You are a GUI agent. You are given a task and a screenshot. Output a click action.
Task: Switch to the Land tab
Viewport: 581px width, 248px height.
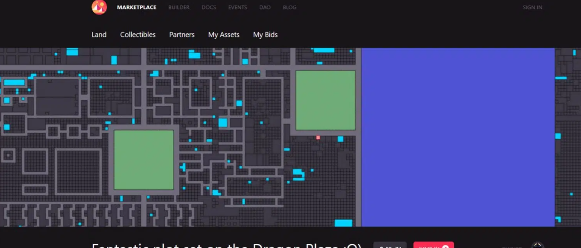99,35
